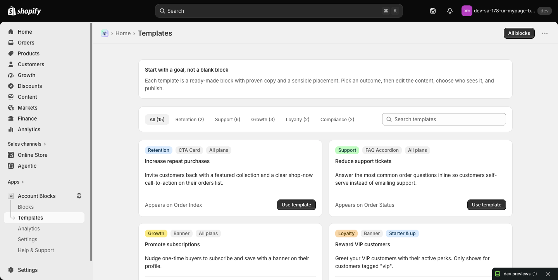Image resolution: width=558 pixels, height=280 pixels.
Task: Filter templates by Support (6) tab
Action: (x=227, y=119)
